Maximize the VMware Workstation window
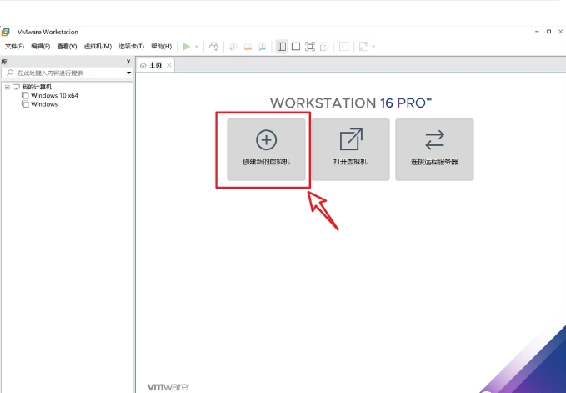The width and height of the screenshot is (566, 393). click(548, 32)
